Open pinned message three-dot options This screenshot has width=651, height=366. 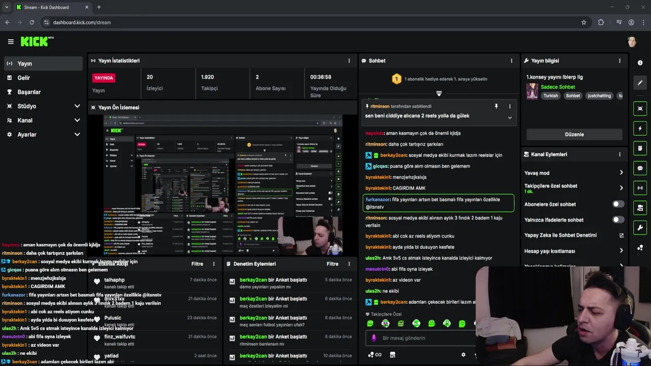click(510, 106)
